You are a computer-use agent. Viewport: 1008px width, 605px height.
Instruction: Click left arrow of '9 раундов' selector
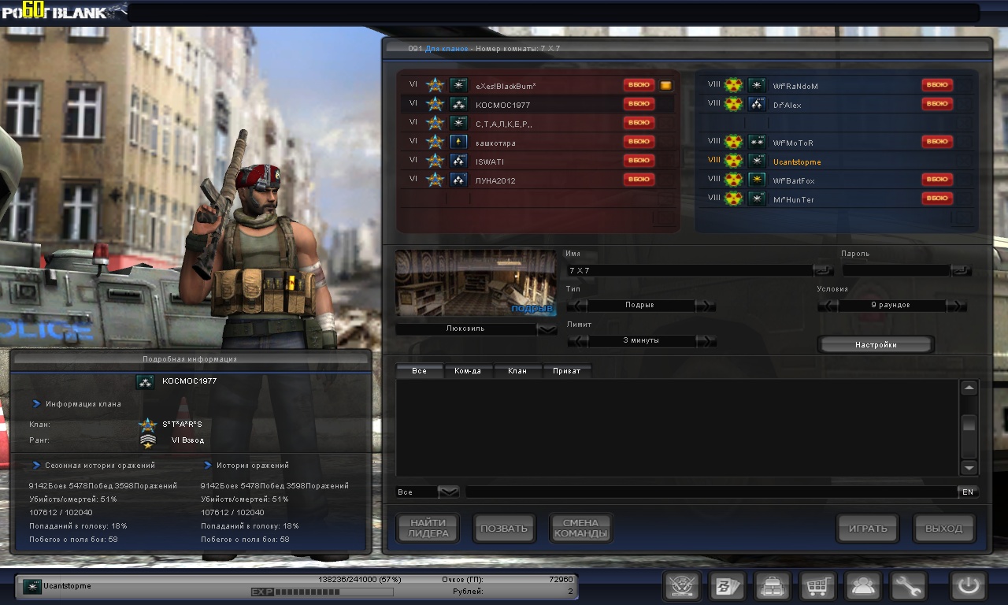pos(828,305)
